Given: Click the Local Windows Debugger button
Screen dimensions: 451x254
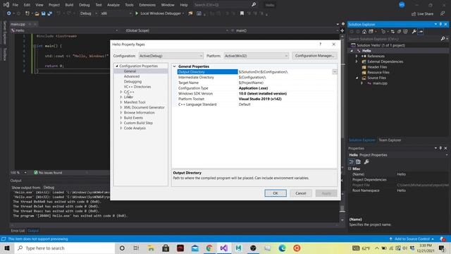Looking at the screenshot, I should tap(160, 13).
